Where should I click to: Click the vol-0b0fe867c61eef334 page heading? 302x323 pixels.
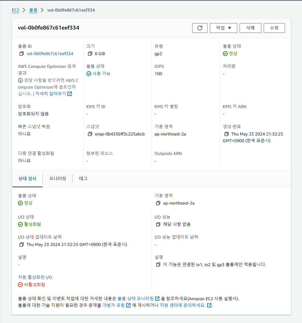pos(49,28)
